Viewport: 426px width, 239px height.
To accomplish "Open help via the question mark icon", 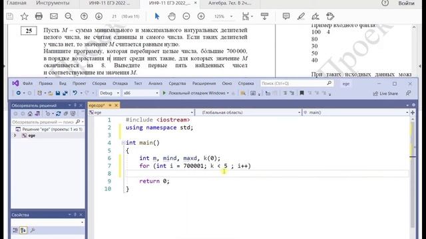I will (385, 3).
